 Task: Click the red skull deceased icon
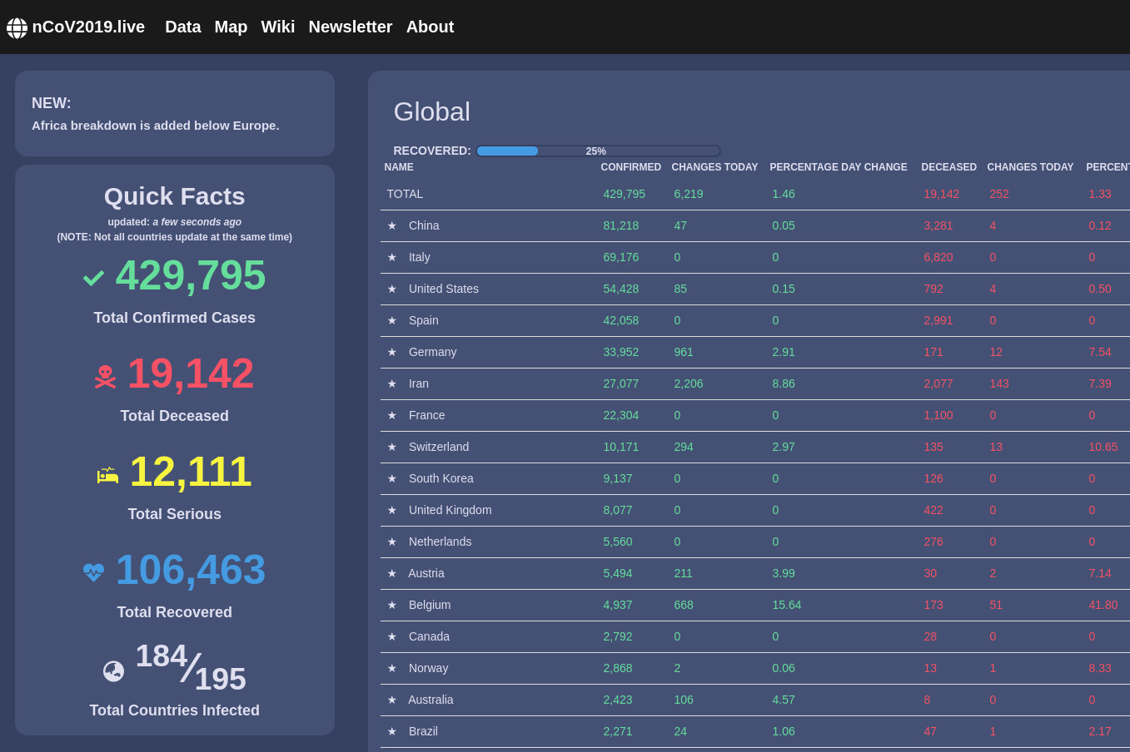pyautogui.click(x=105, y=377)
